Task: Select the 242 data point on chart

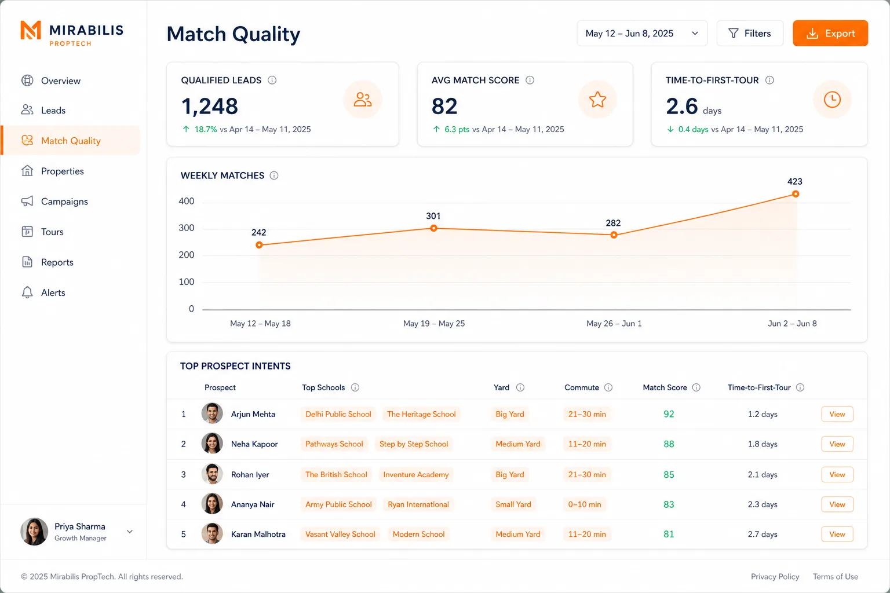Action: click(x=259, y=245)
